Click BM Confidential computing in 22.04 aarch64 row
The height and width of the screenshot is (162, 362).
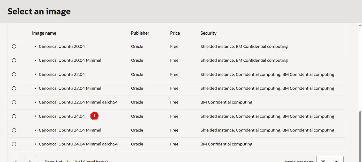[x=227, y=102]
